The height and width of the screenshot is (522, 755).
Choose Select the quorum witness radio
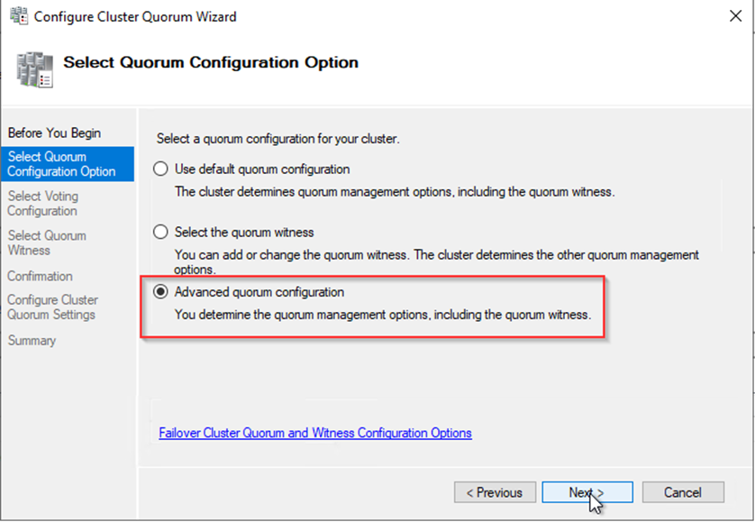pyautogui.click(x=161, y=232)
